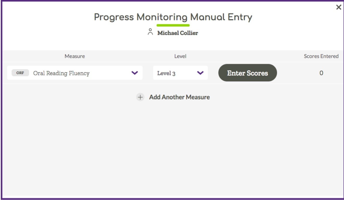
Task: Select the Scores Entered column header
Action: (321, 56)
